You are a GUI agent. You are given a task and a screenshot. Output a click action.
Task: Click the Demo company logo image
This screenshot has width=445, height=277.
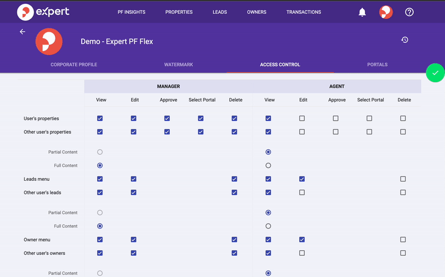pyautogui.click(x=49, y=42)
